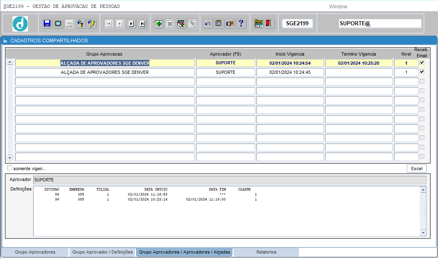This screenshot has width=438, height=259.
Task: Click up arrow of records list scrollbar
Action: pos(10,62)
